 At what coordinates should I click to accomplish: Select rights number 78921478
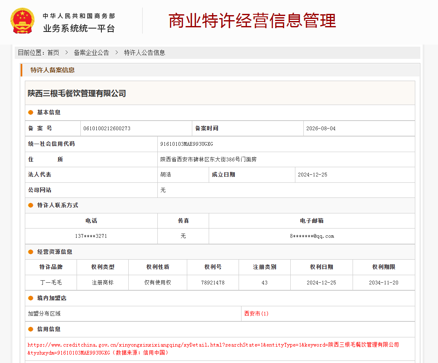tap(213, 283)
